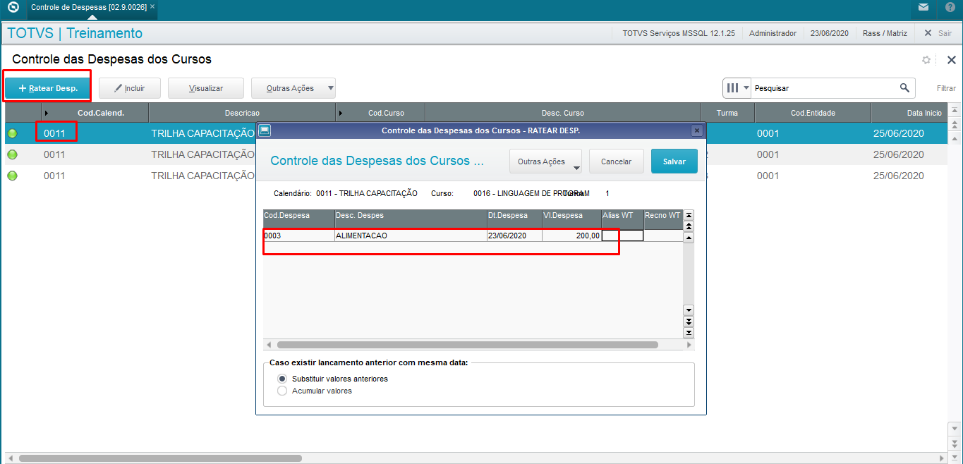Click the settings gear beside the page title
963x464 pixels.
pyautogui.click(x=926, y=60)
